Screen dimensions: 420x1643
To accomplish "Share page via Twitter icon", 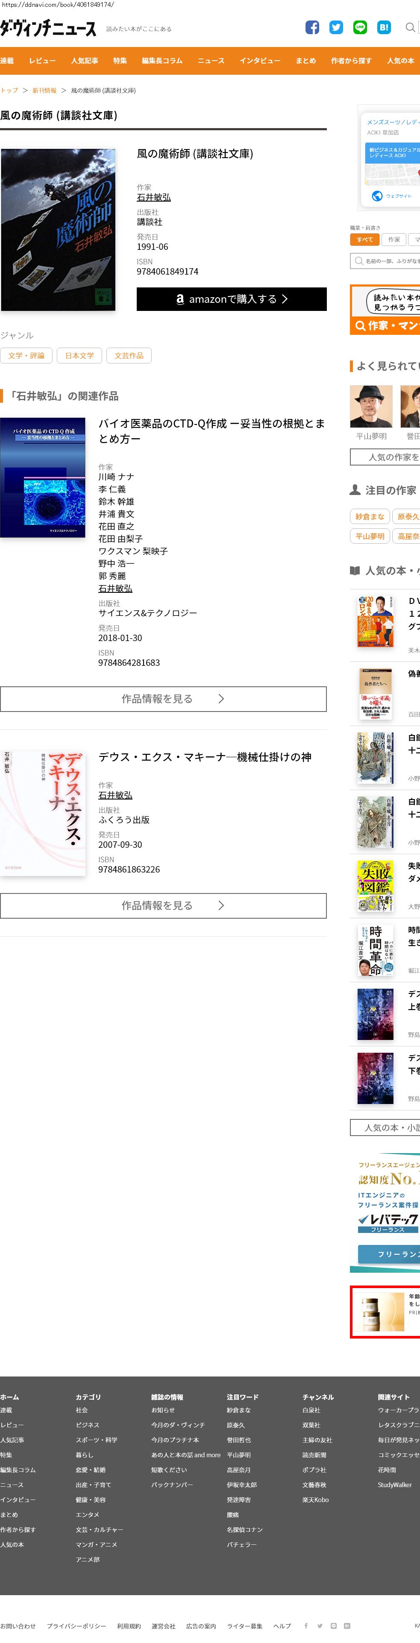I will [x=336, y=27].
